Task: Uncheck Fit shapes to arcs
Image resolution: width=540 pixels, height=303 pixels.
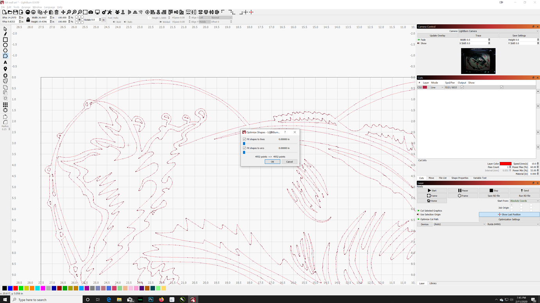Action: [x=244, y=148]
